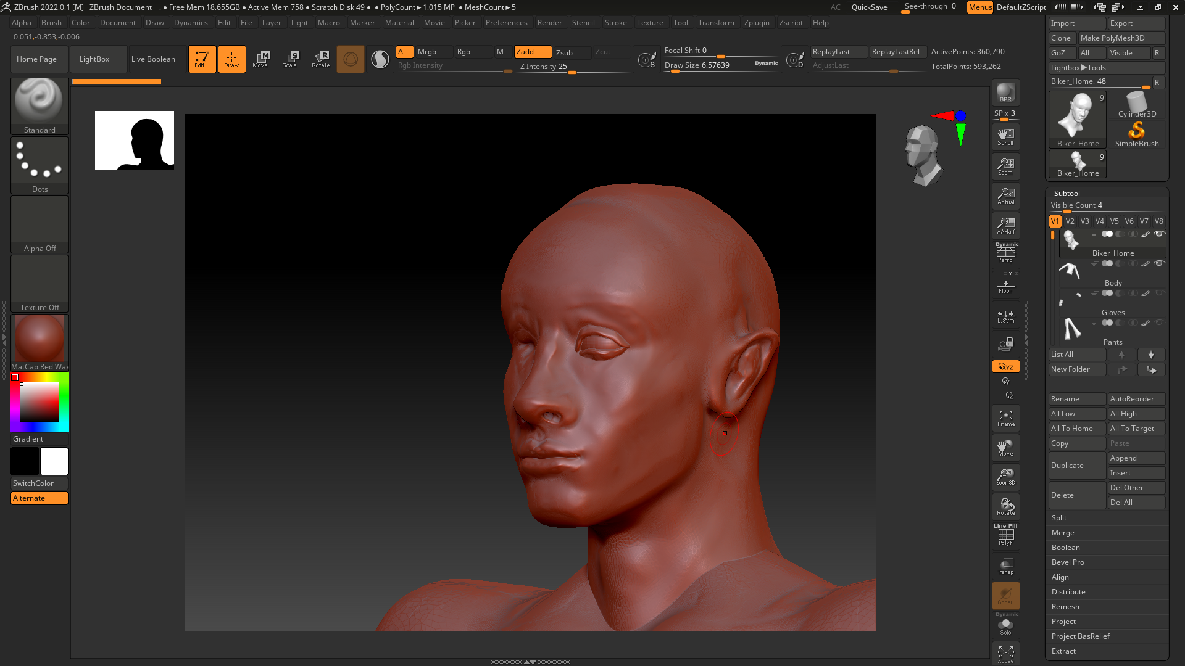
Task: Click the Make PolyMesh3D button
Action: point(1121,38)
